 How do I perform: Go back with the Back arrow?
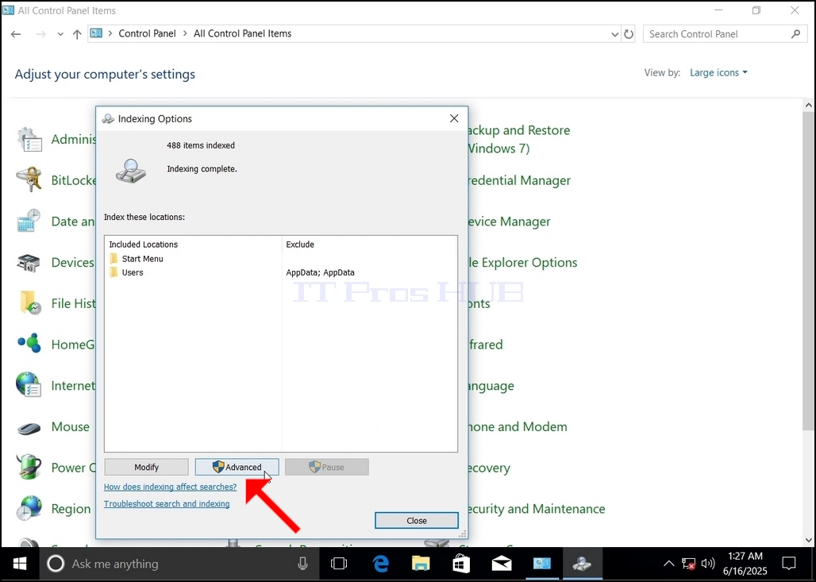[x=16, y=34]
